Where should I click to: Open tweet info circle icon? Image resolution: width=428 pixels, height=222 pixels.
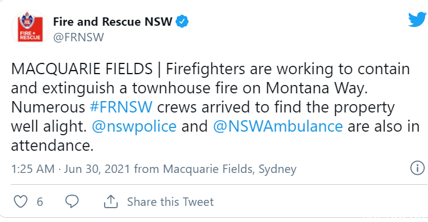pyautogui.click(x=418, y=168)
